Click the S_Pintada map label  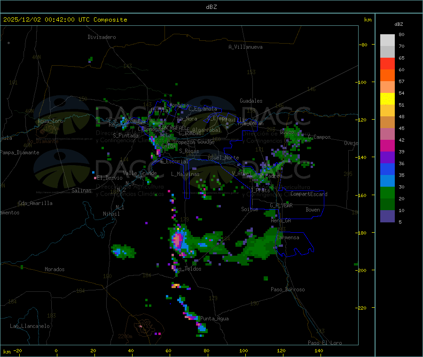pos(125,136)
